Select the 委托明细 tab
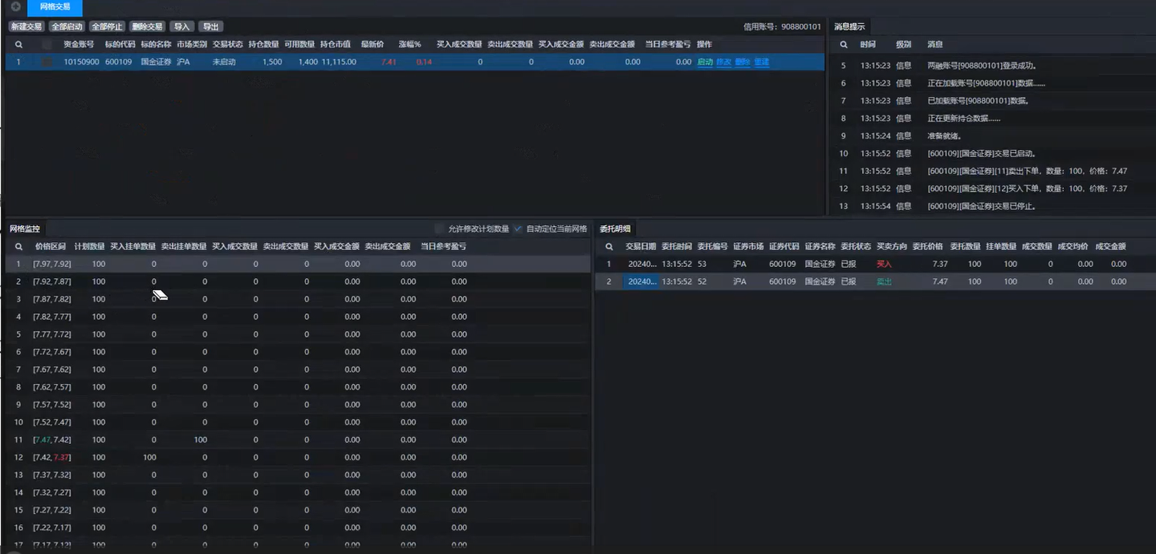Viewport: 1156px width, 554px height. 615,228
